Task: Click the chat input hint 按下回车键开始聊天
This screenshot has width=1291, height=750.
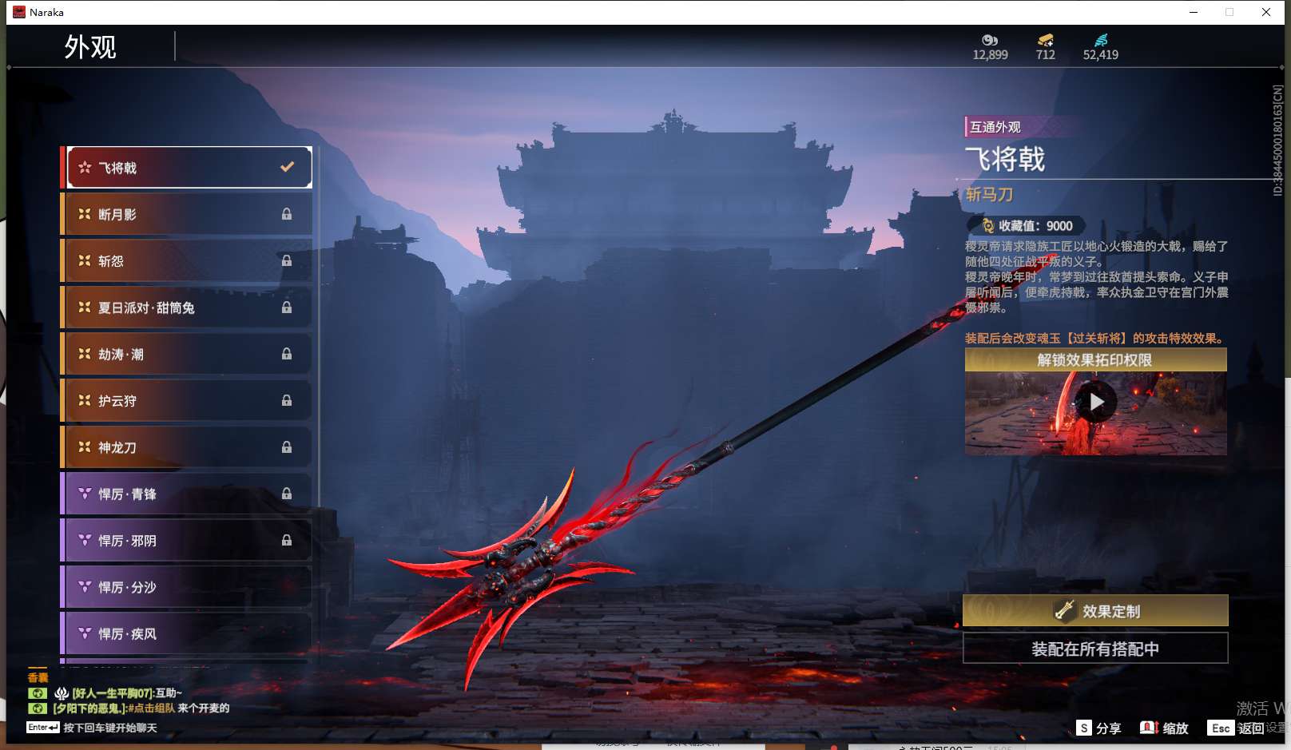Action: [110, 728]
